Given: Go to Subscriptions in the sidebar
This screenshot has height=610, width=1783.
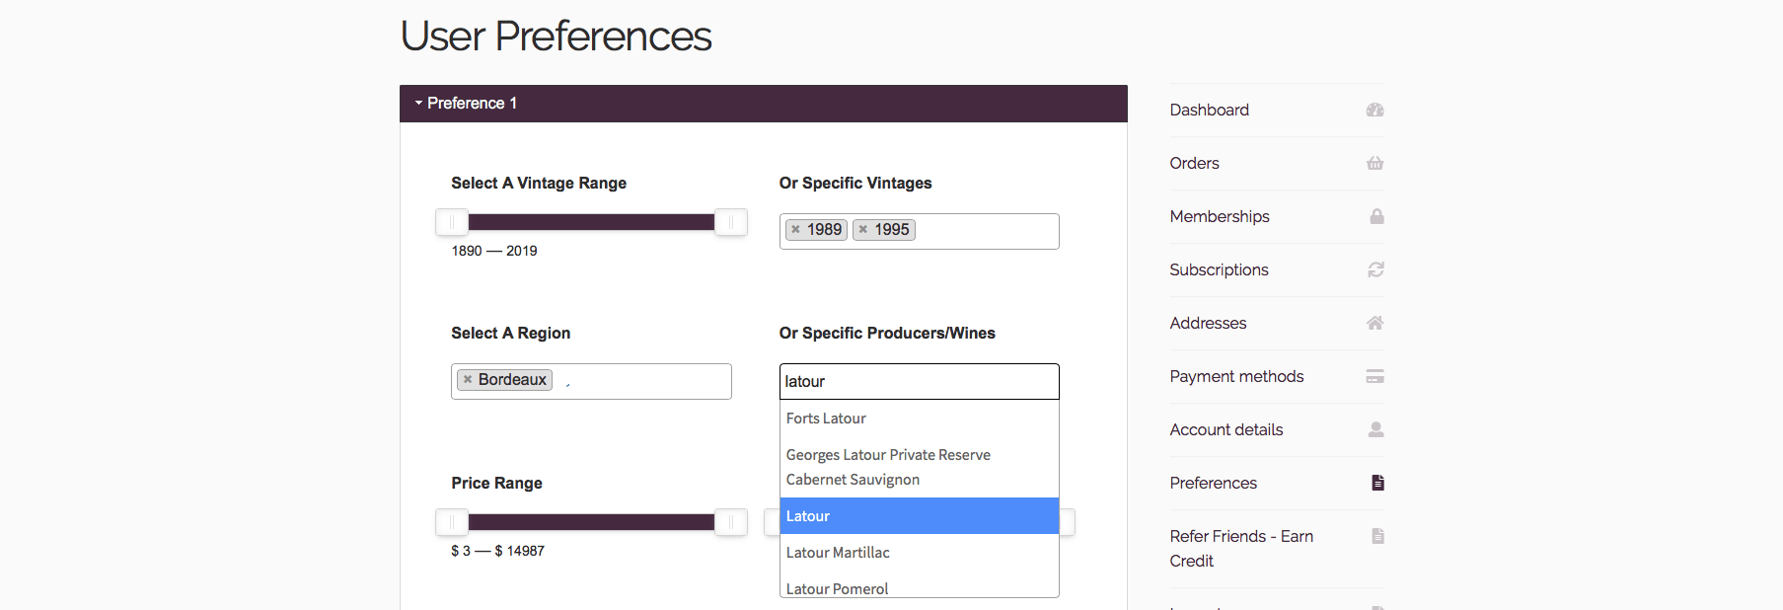Looking at the screenshot, I should tap(1219, 269).
